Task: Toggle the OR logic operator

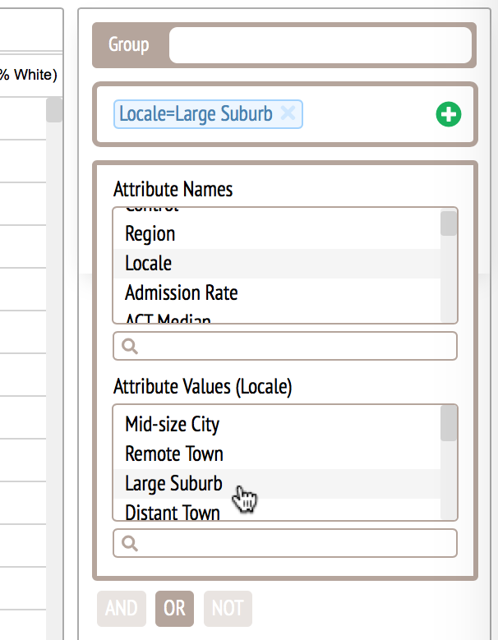Action: click(174, 609)
